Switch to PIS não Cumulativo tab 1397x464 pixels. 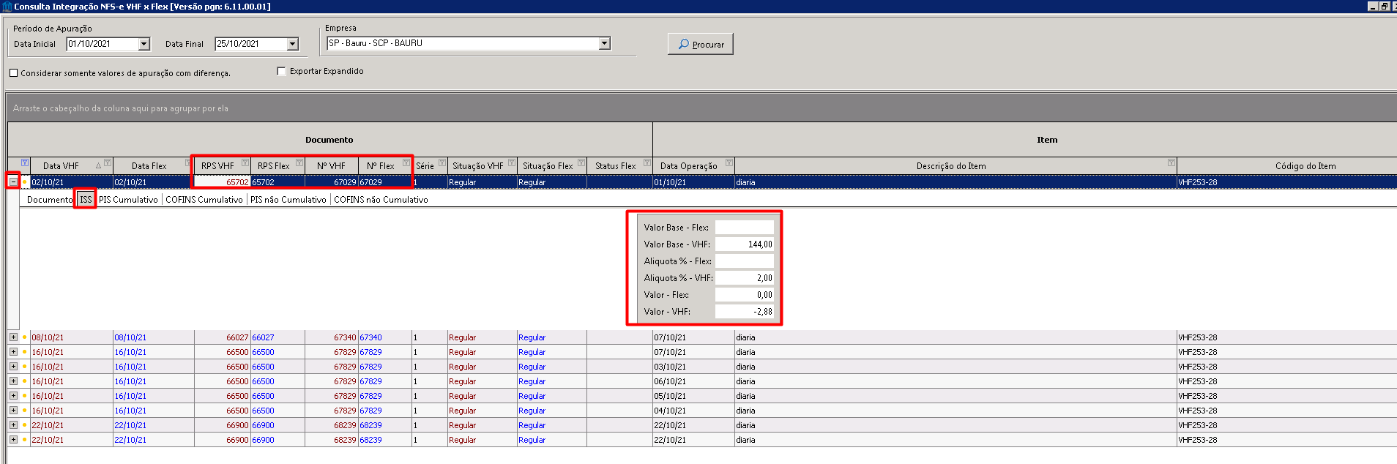point(288,200)
